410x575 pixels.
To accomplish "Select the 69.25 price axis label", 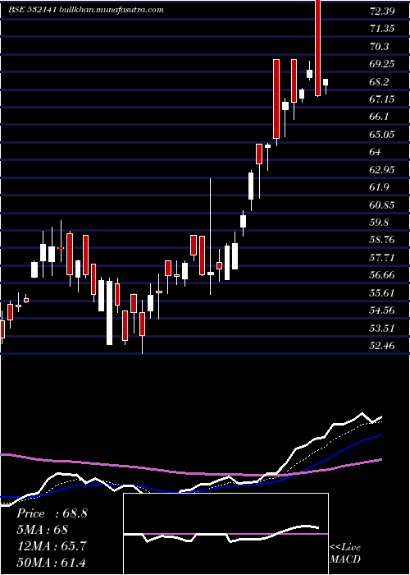I will pyautogui.click(x=382, y=64).
